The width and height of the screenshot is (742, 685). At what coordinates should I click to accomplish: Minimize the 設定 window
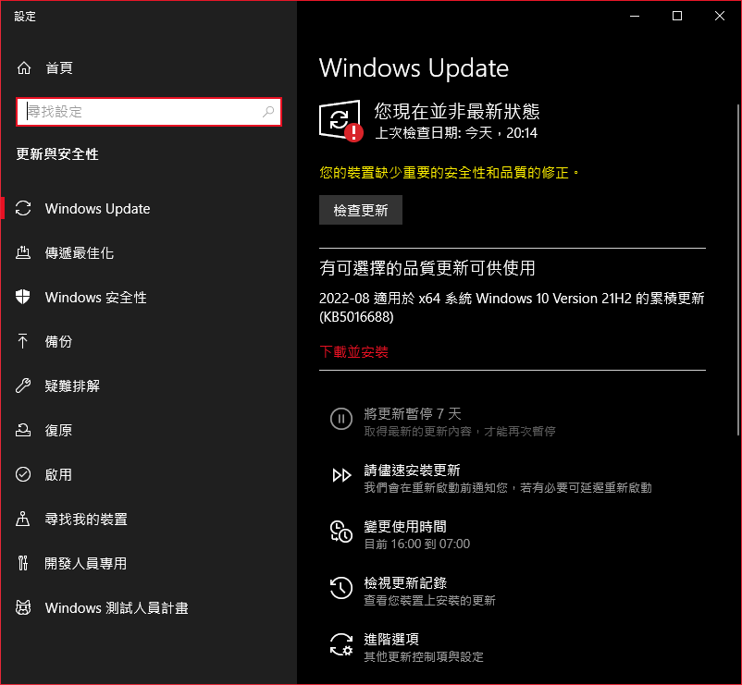click(x=635, y=16)
